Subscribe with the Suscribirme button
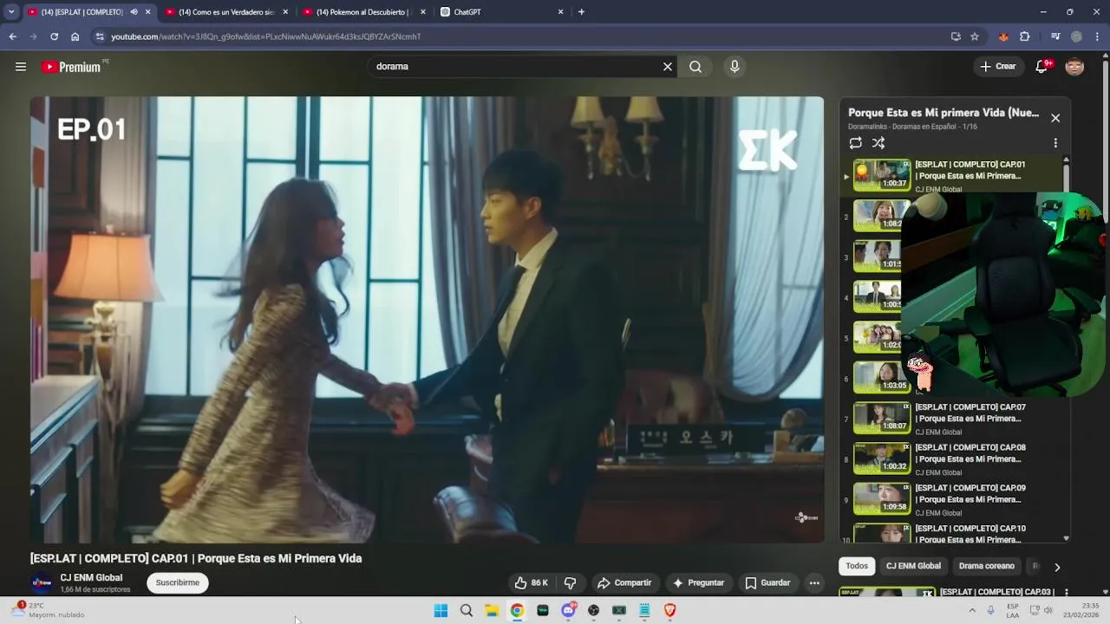Image resolution: width=1110 pixels, height=624 pixels. 178,583
